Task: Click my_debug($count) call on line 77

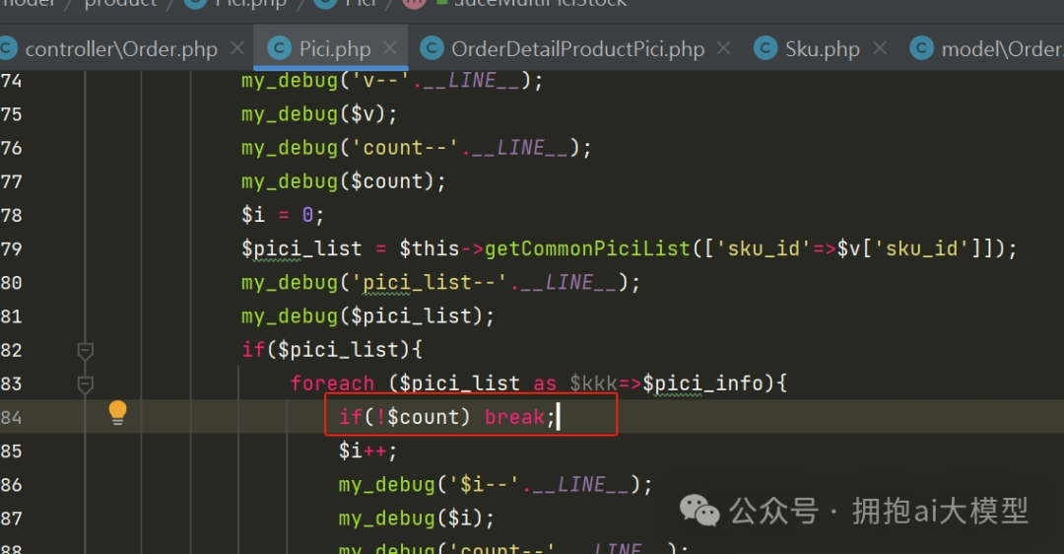Action: click(x=344, y=182)
